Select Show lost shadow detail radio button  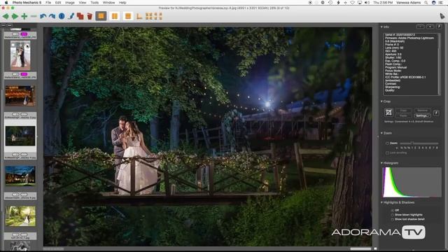coord(392,219)
